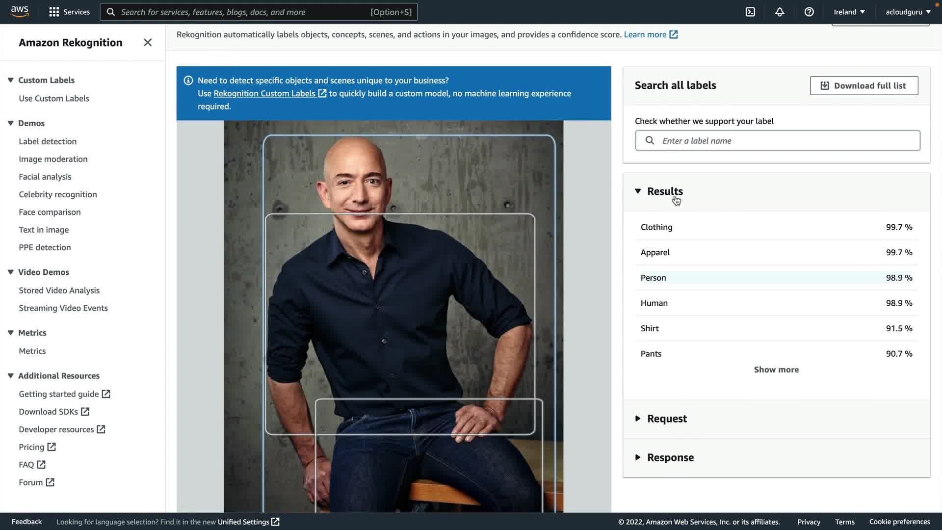Open the Services grid menu
Screen dimensions: 942x530
tap(69, 12)
